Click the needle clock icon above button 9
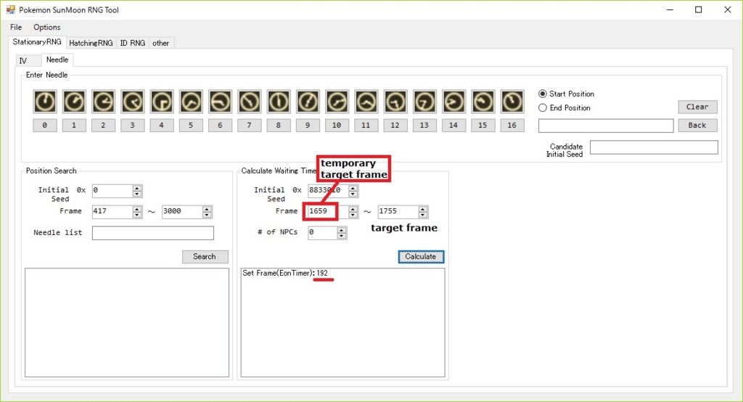 [308, 102]
